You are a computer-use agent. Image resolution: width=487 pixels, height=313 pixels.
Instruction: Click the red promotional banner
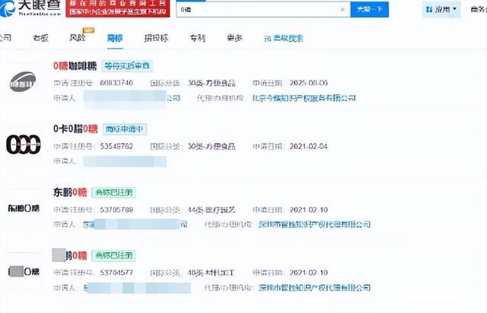[118, 8]
